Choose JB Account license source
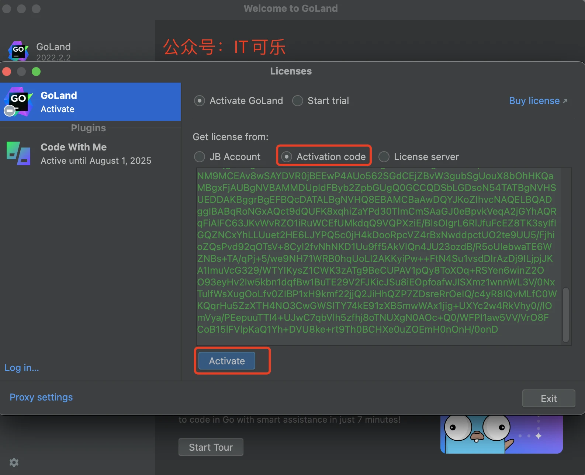The image size is (585, 475). 200,157
